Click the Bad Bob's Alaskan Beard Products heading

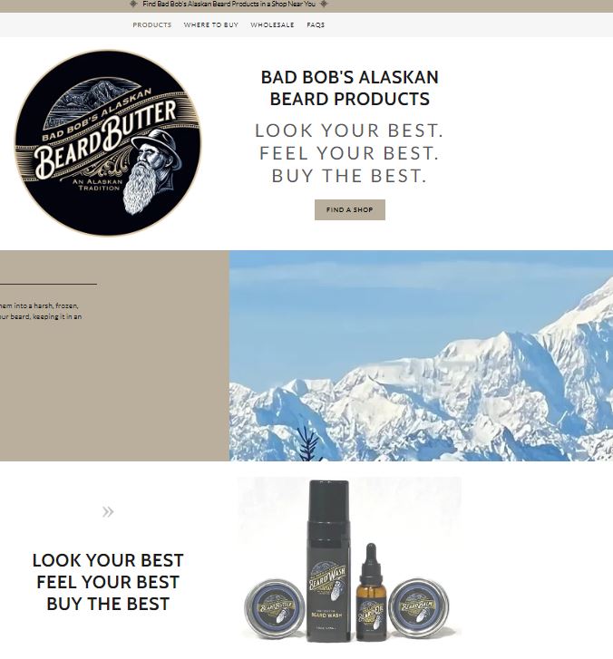pos(349,88)
